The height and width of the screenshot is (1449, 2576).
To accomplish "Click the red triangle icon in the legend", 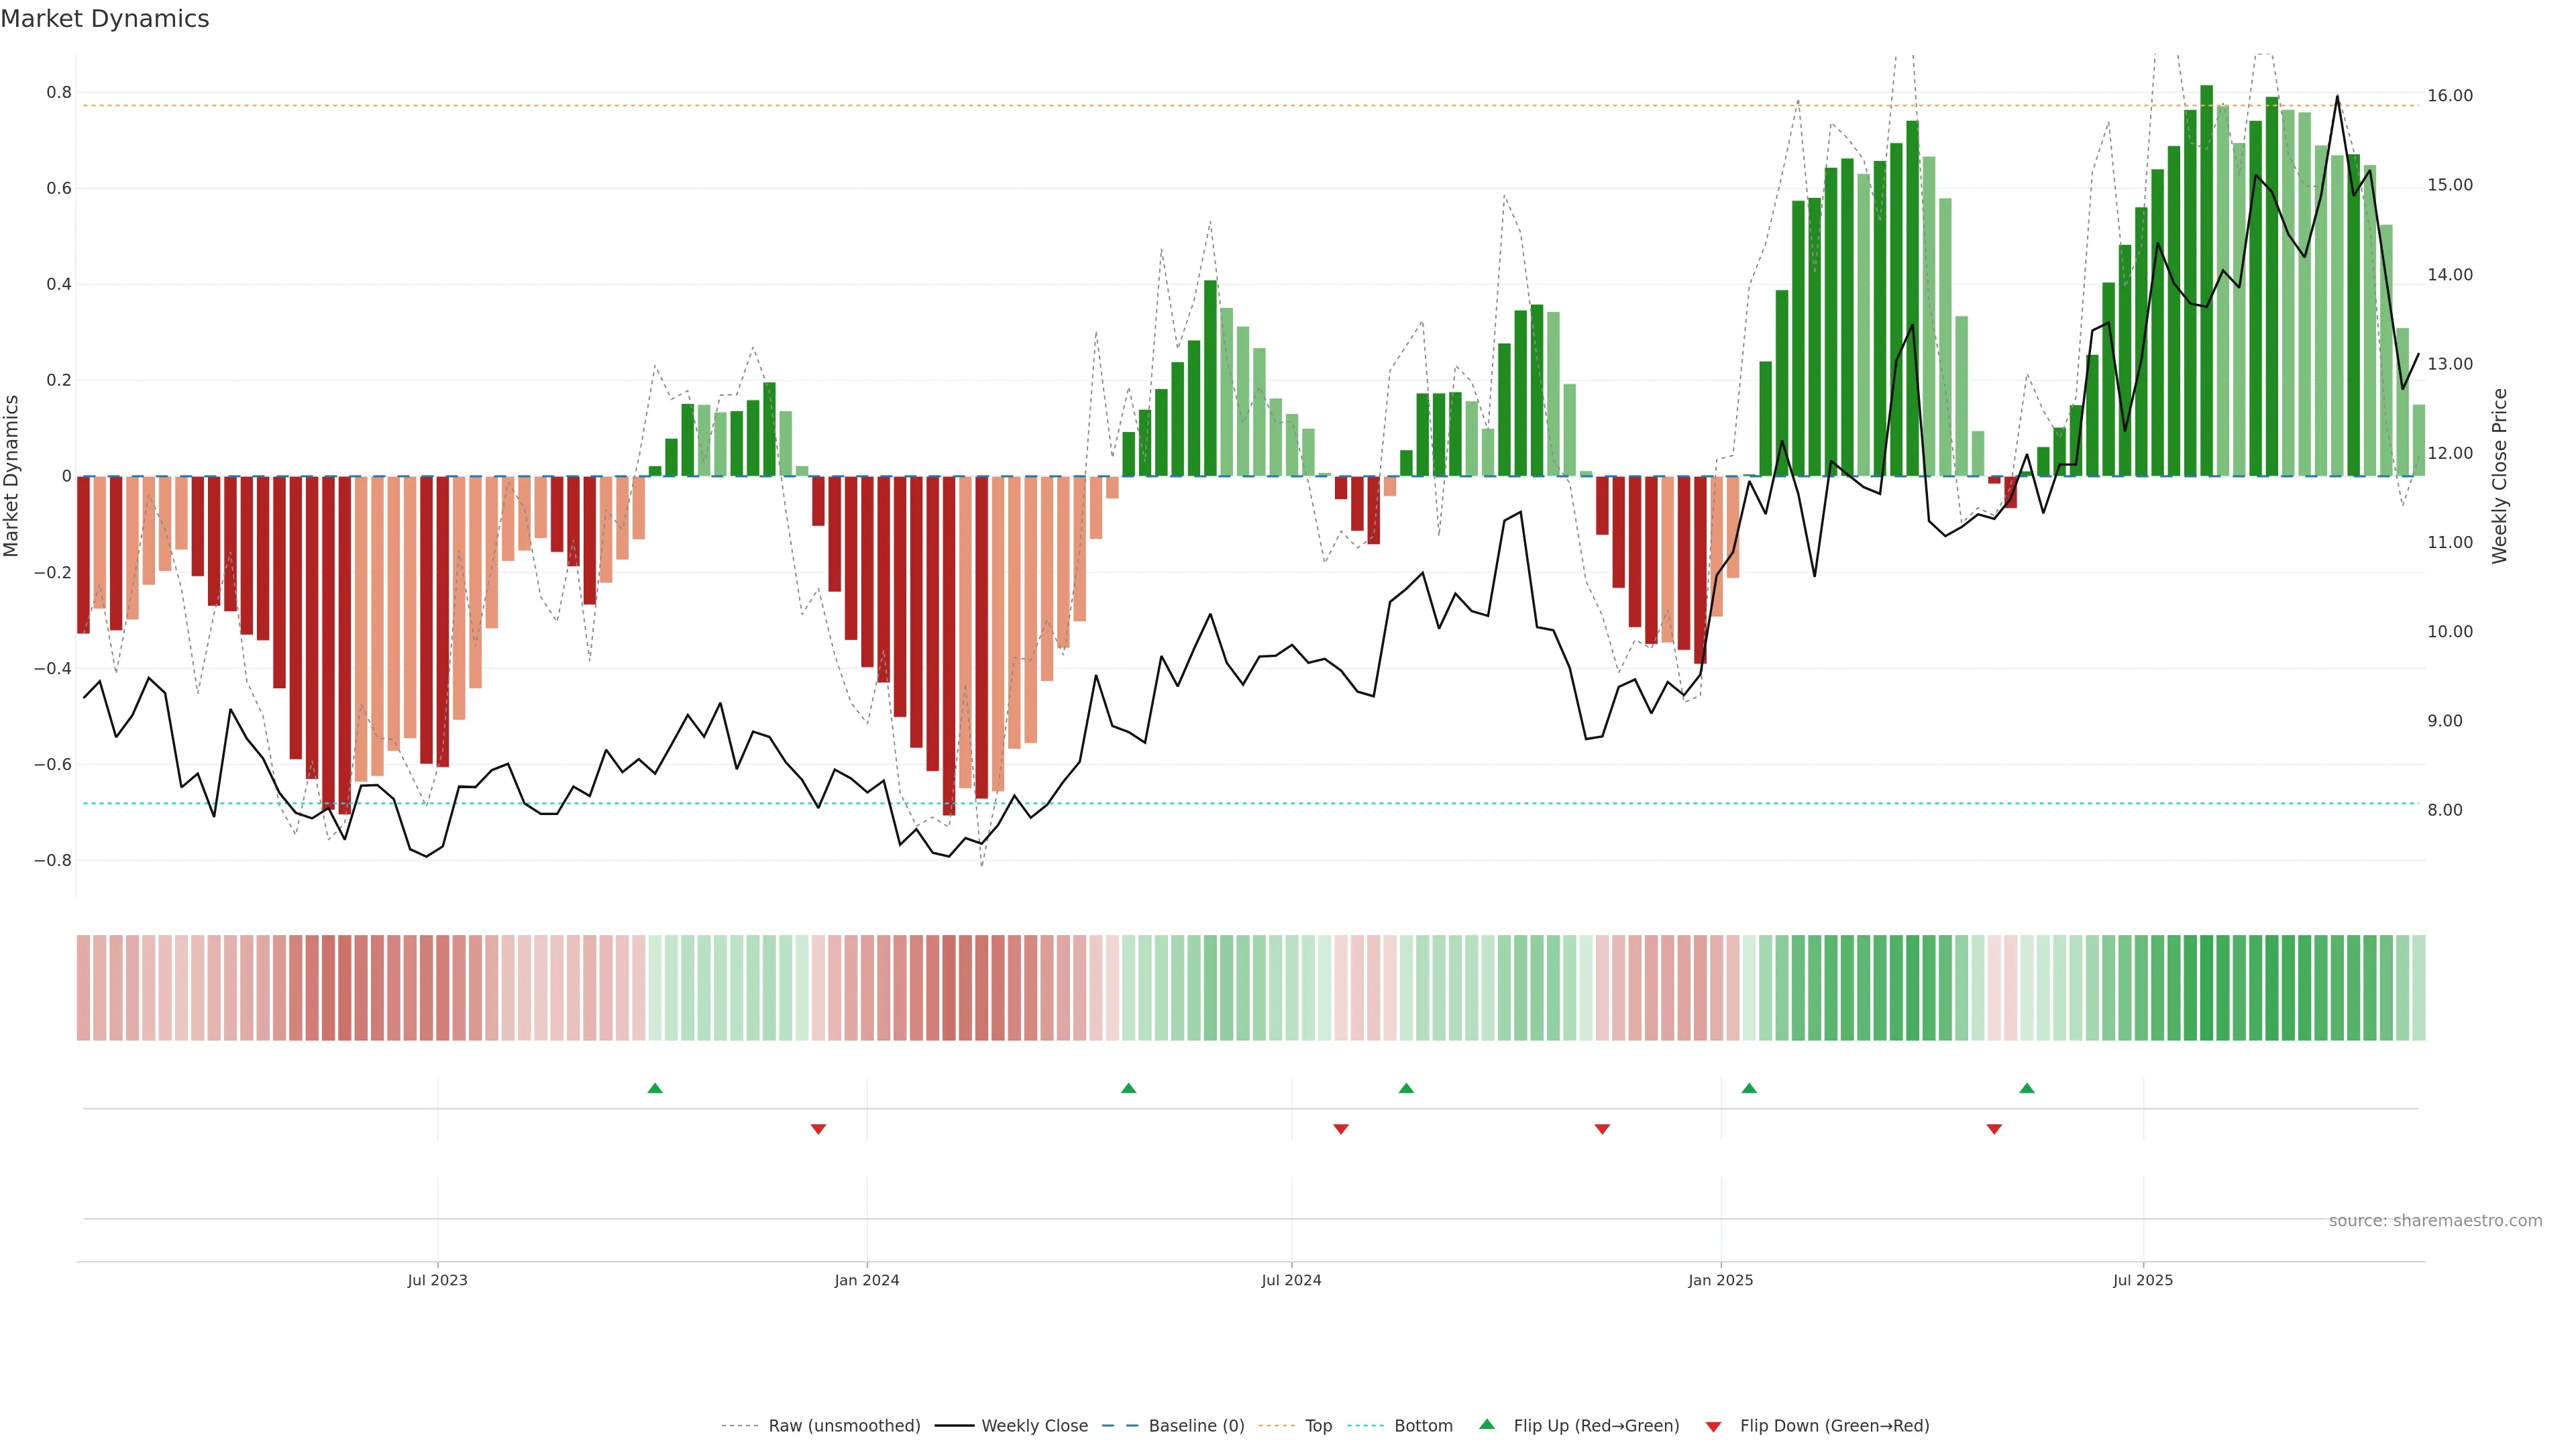I will [1713, 1426].
